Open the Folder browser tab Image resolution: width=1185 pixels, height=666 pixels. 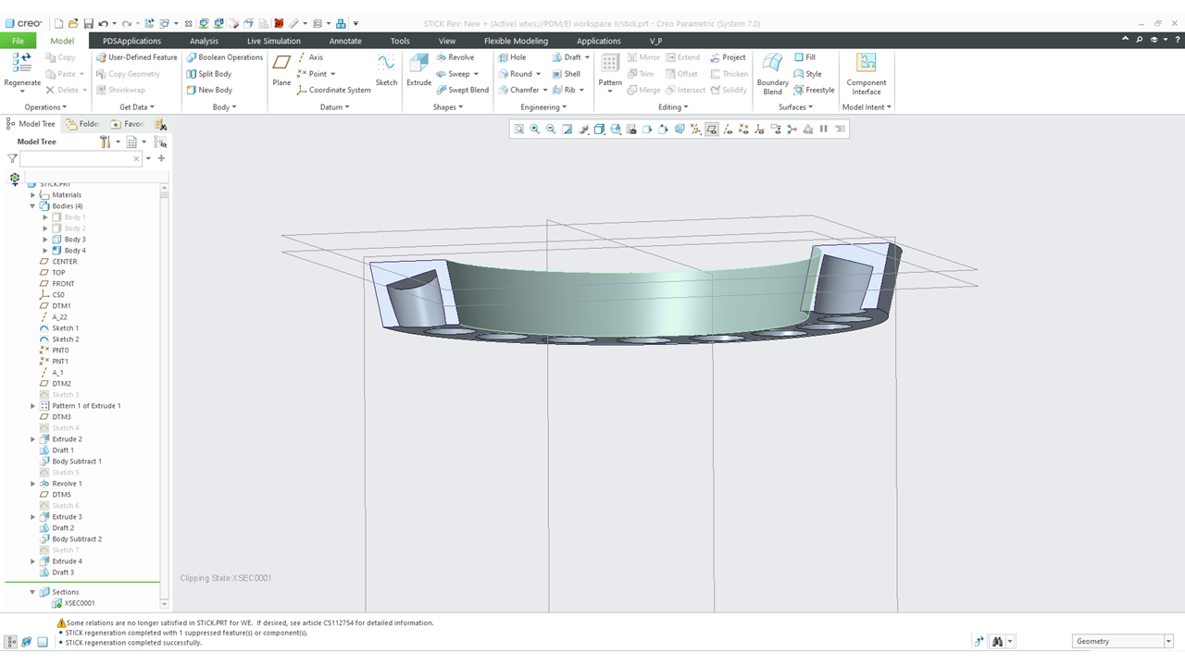tap(82, 124)
